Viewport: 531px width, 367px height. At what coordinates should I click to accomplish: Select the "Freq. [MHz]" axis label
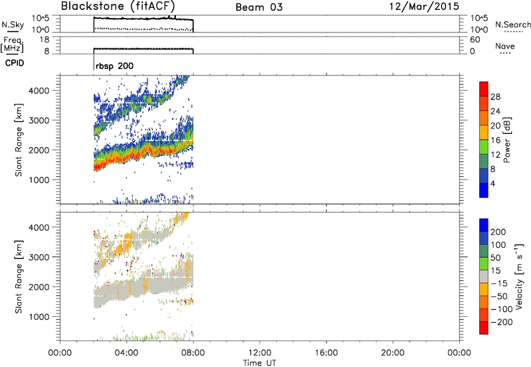pyautogui.click(x=13, y=46)
